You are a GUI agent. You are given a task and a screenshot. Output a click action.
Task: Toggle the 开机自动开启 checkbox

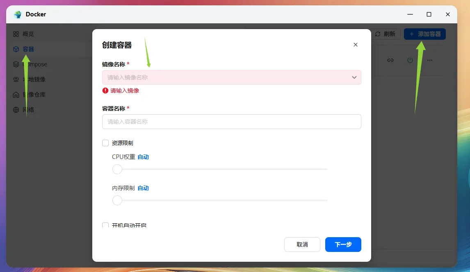coord(105,225)
